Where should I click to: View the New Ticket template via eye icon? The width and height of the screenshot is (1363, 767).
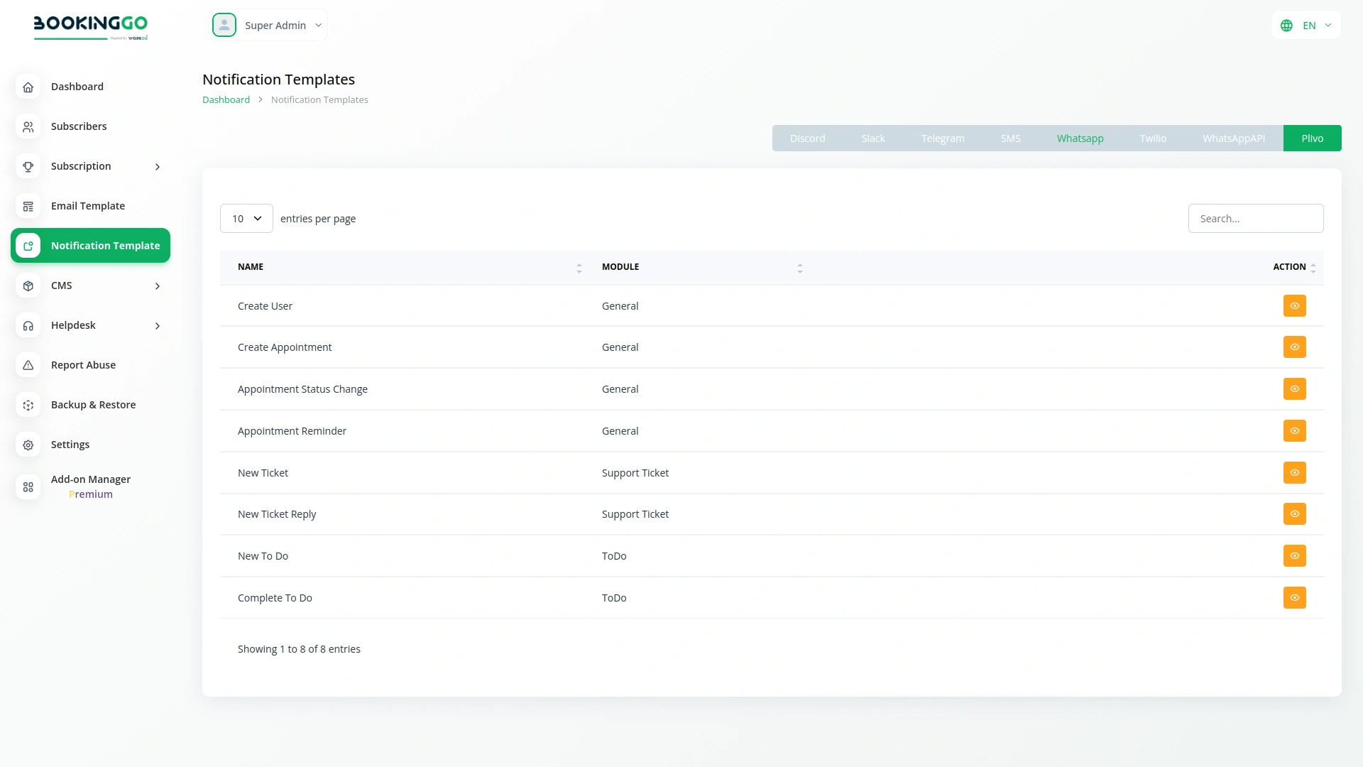pos(1294,473)
